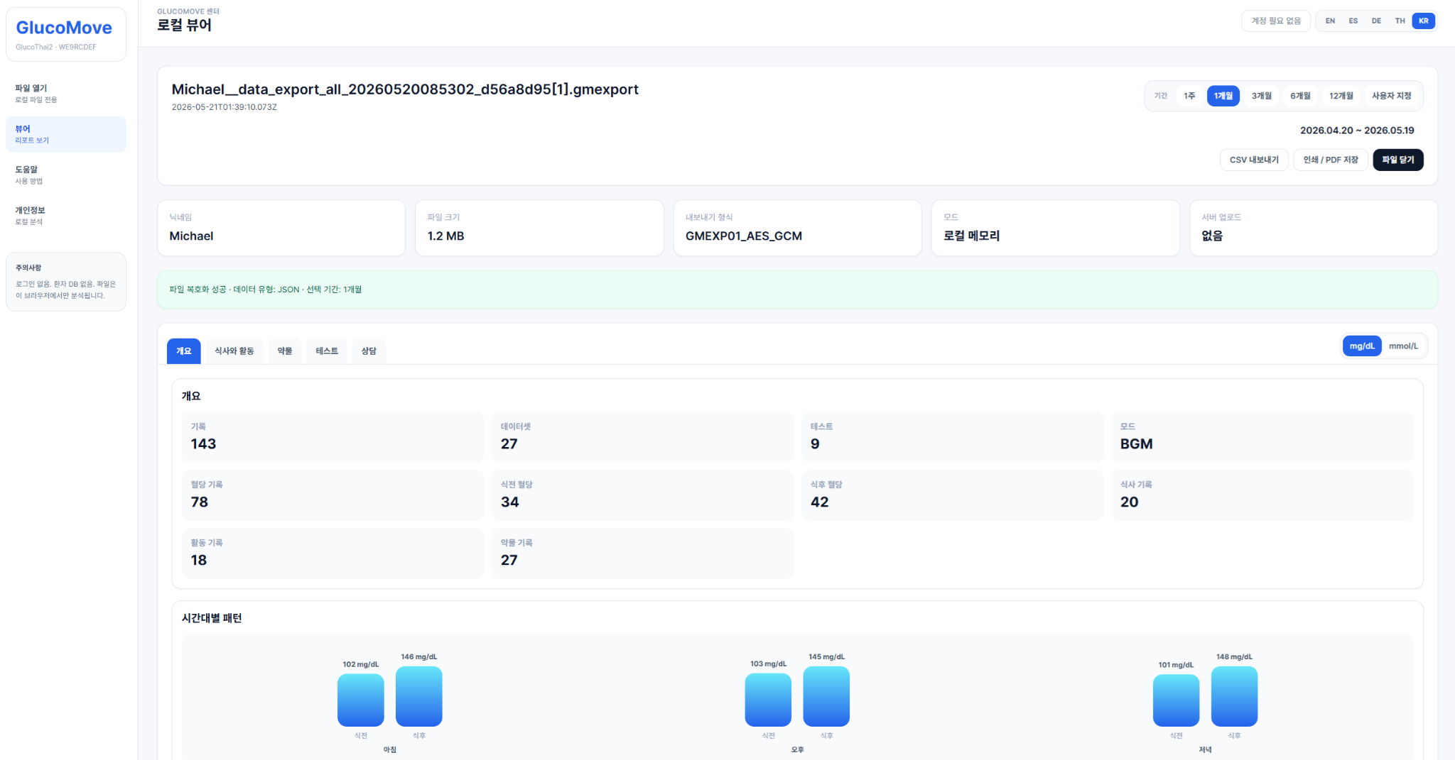The width and height of the screenshot is (1455, 760).
Task: Switch language to TH
Action: [1400, 21]
